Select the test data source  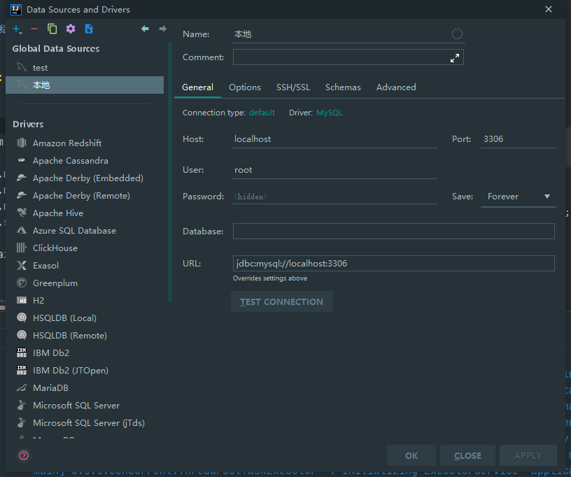40,67
